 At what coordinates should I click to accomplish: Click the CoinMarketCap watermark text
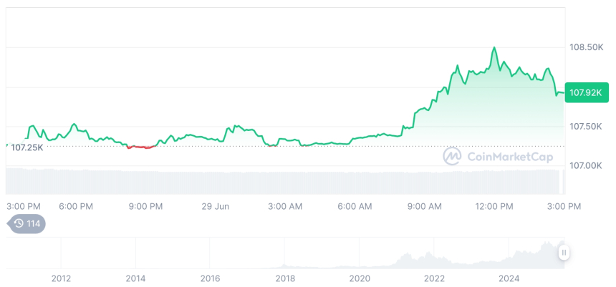point(510,157)
